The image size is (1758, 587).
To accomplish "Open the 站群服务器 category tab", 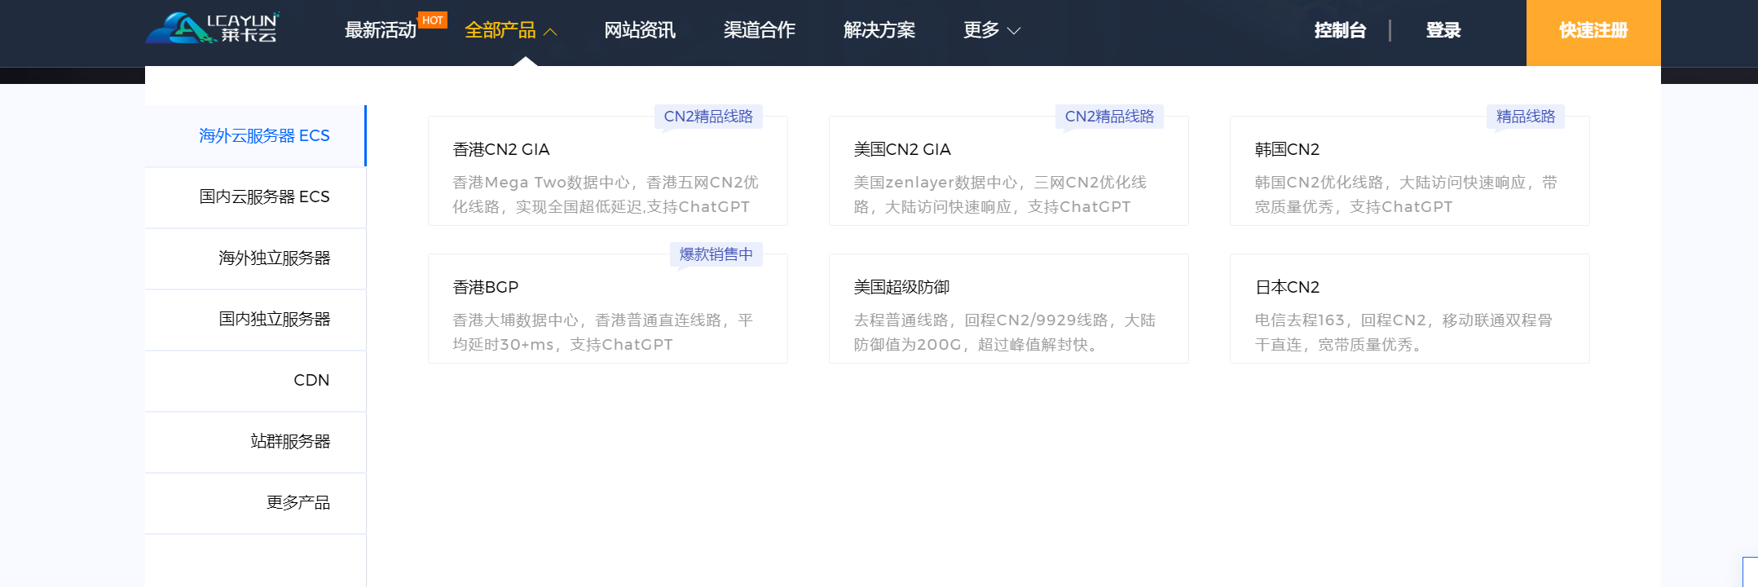I will click(289, 442).
